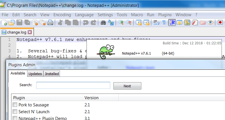Image resolution: width=225 pixels, height=120 pixels.
Task: Open the Settings menu
Action: point(105,15)
